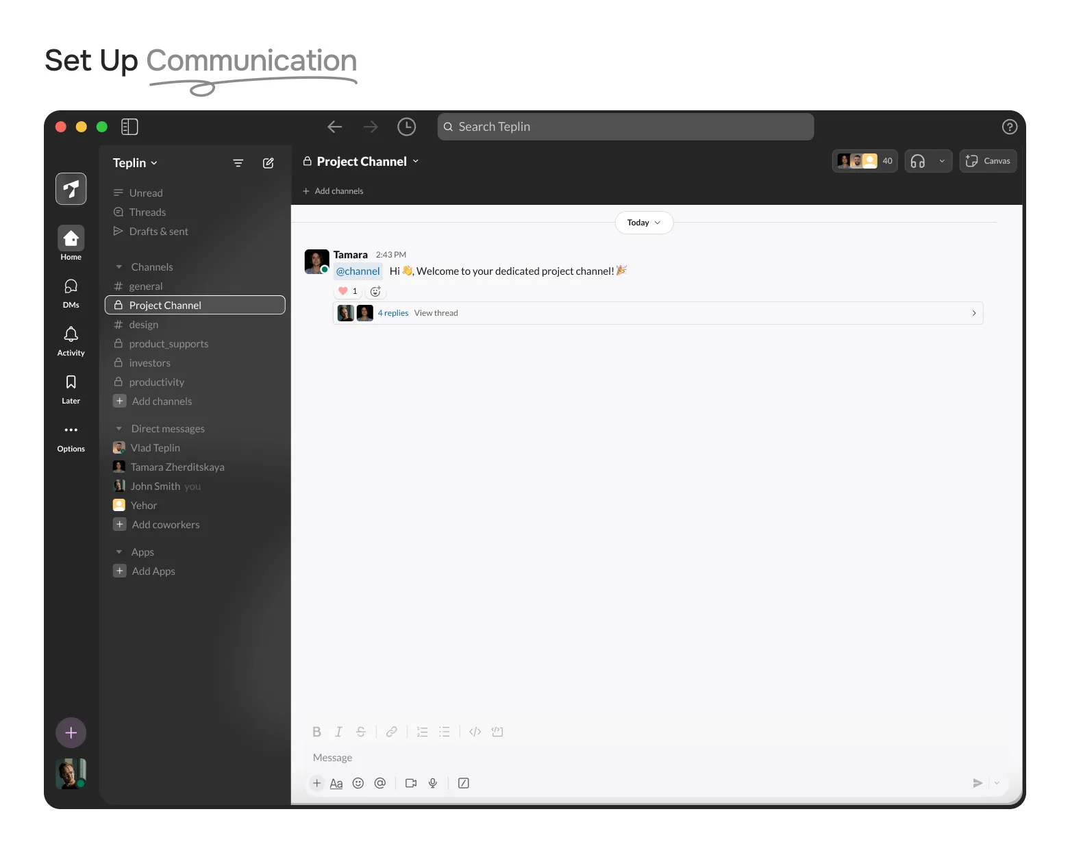The image size is (1070, 842).
Task: Collapse the Channels section
Action: pyautogui.click(x=119, y=267)
